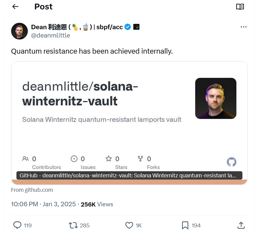Click the Forks icon on the repo card
The image size is (258, 231).
tap(141, 158)
